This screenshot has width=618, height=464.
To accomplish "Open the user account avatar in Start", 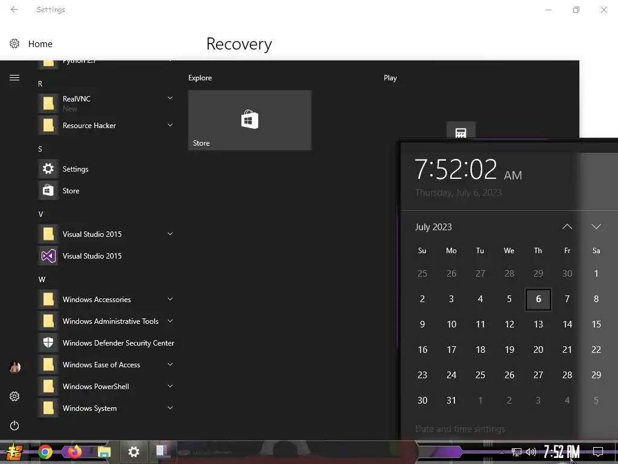I will click(14, 367).
